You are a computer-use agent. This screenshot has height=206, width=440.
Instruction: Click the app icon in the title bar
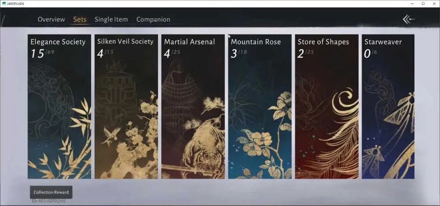[4, 4]
